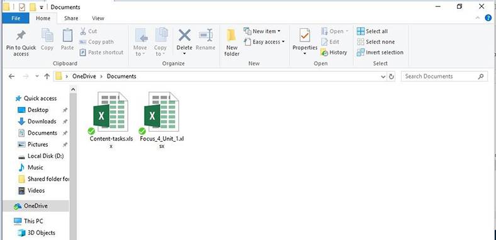
Task: Click the Delete X icon in Organize
Action: (x=184, y=35)
